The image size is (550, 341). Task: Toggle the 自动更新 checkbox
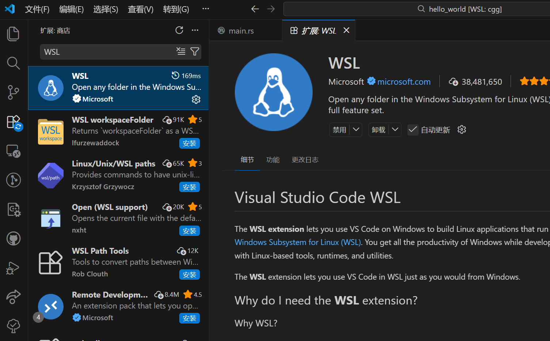(x=413, y=130)
